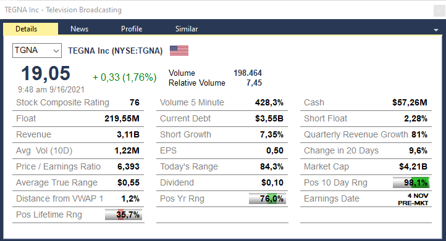This screenshot has width=446, height=241.
Task: Select the Stock Composite Rating row
Action: (78, 102)
